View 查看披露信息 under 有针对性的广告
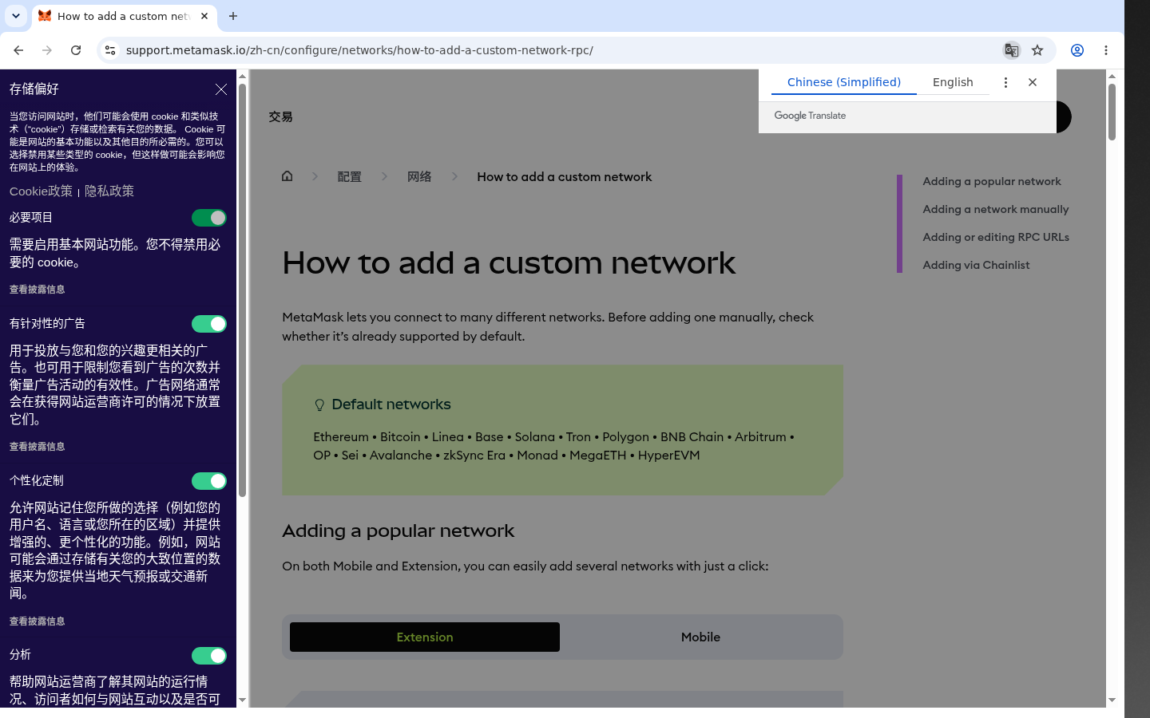Screen dimensions: 1150x718 pyautogui.click(x=38, y=447)
